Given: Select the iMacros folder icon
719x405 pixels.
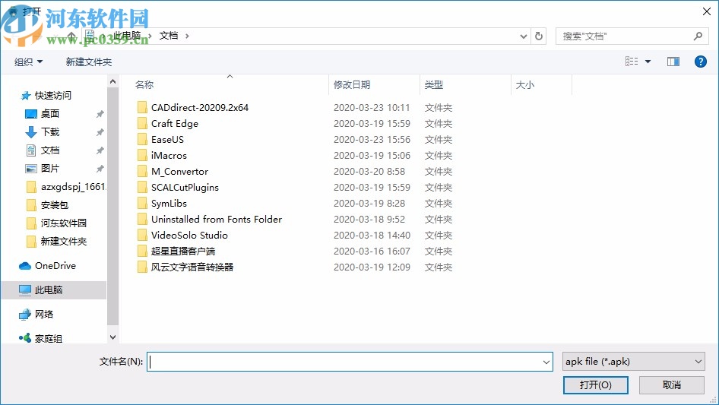Looking at the screenshot, I should pyautogui.click(x=142, y=156).
